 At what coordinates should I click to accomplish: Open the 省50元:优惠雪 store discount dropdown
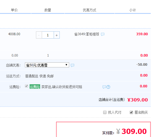click(x=47, y=65)
